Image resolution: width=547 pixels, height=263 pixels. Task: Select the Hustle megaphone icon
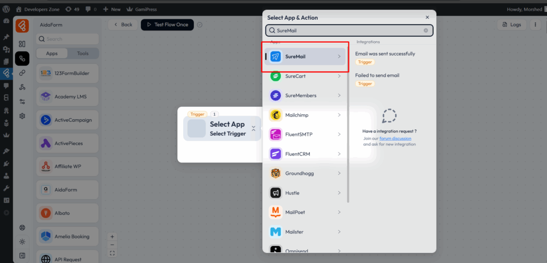tap(276, 193)
